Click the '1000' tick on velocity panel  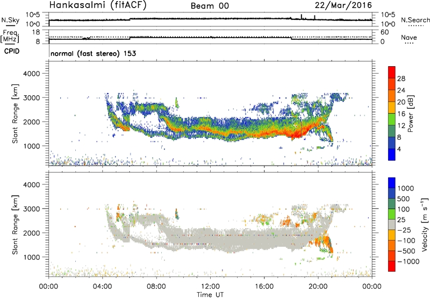coord(32,257)
